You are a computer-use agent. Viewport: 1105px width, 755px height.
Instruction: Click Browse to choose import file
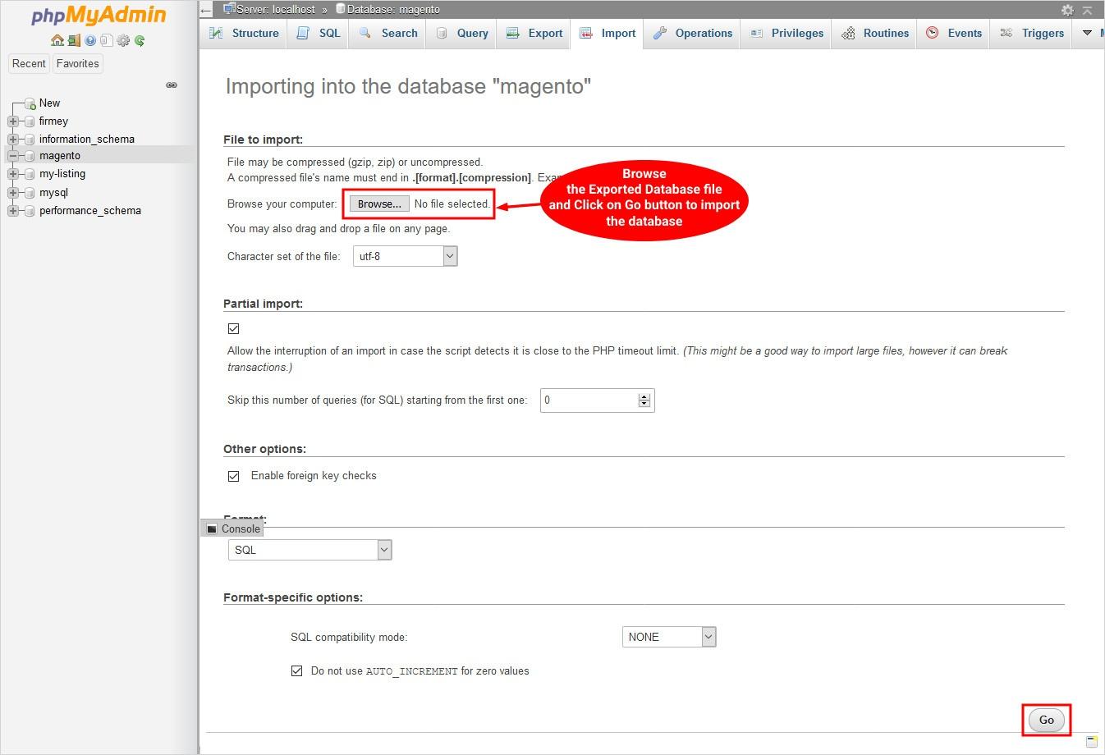[x=379, y=204]
